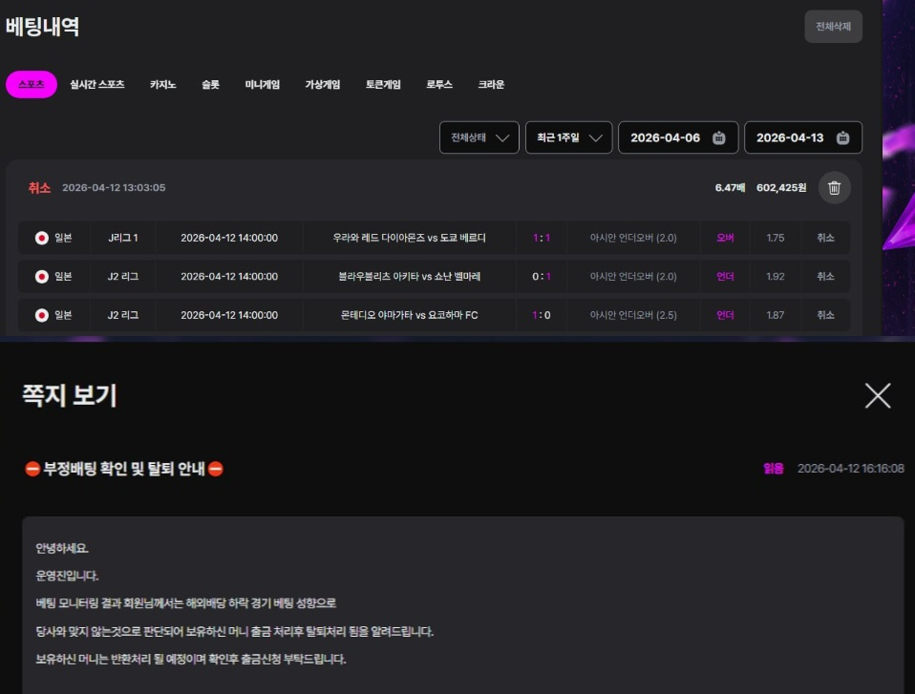Expand the 최근 1주일 period dropdown
915x694 pixels.
coord(568,137)
